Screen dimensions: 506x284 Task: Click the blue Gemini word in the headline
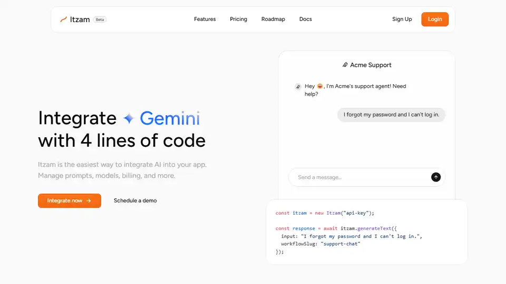coord(170,118)
